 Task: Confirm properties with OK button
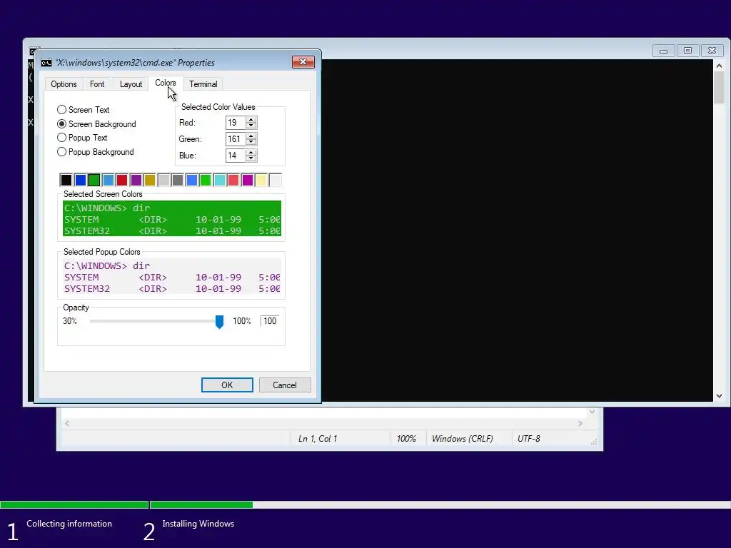tap(227, 385)
